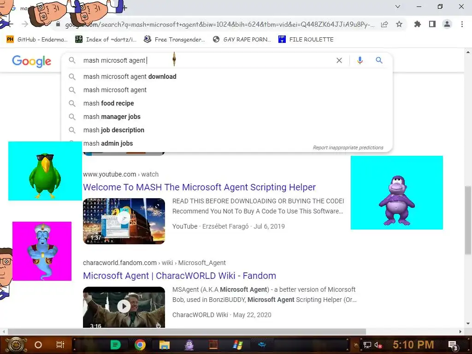This screenshot has width=472, height=354.
Task: Open the network tray icon
Action: tap(367, 345)
